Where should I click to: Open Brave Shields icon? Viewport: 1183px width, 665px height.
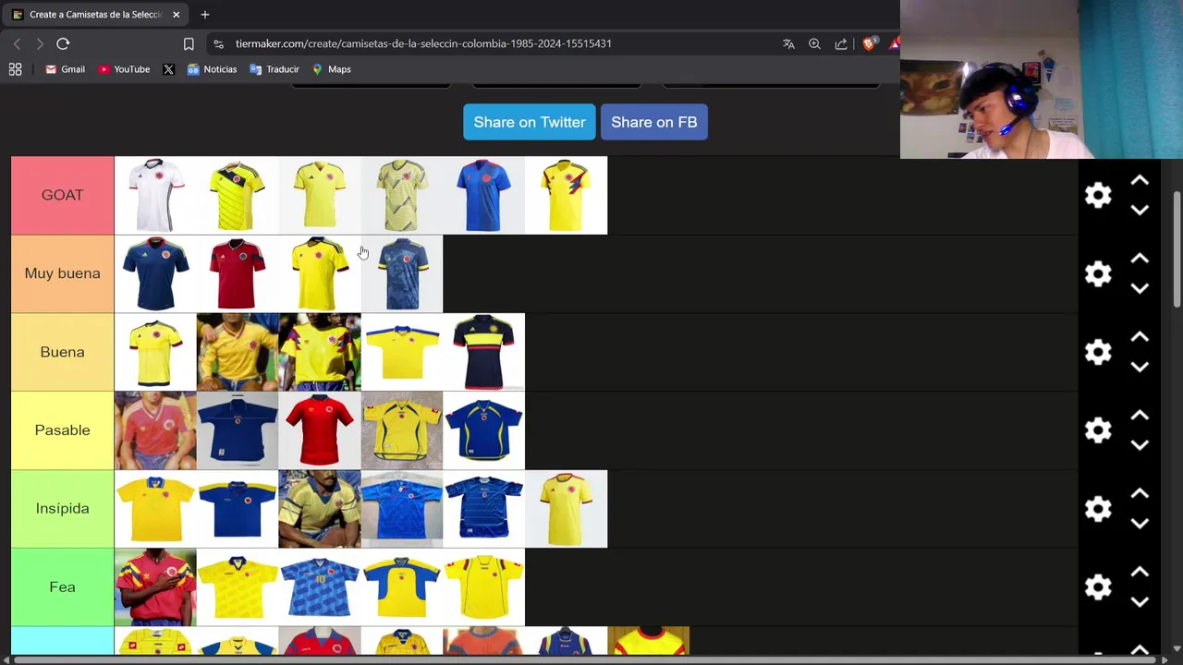[869, 43]
